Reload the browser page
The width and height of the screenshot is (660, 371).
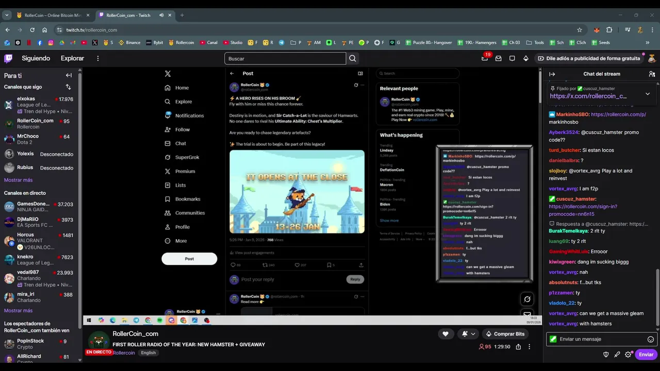pos(32,30)
